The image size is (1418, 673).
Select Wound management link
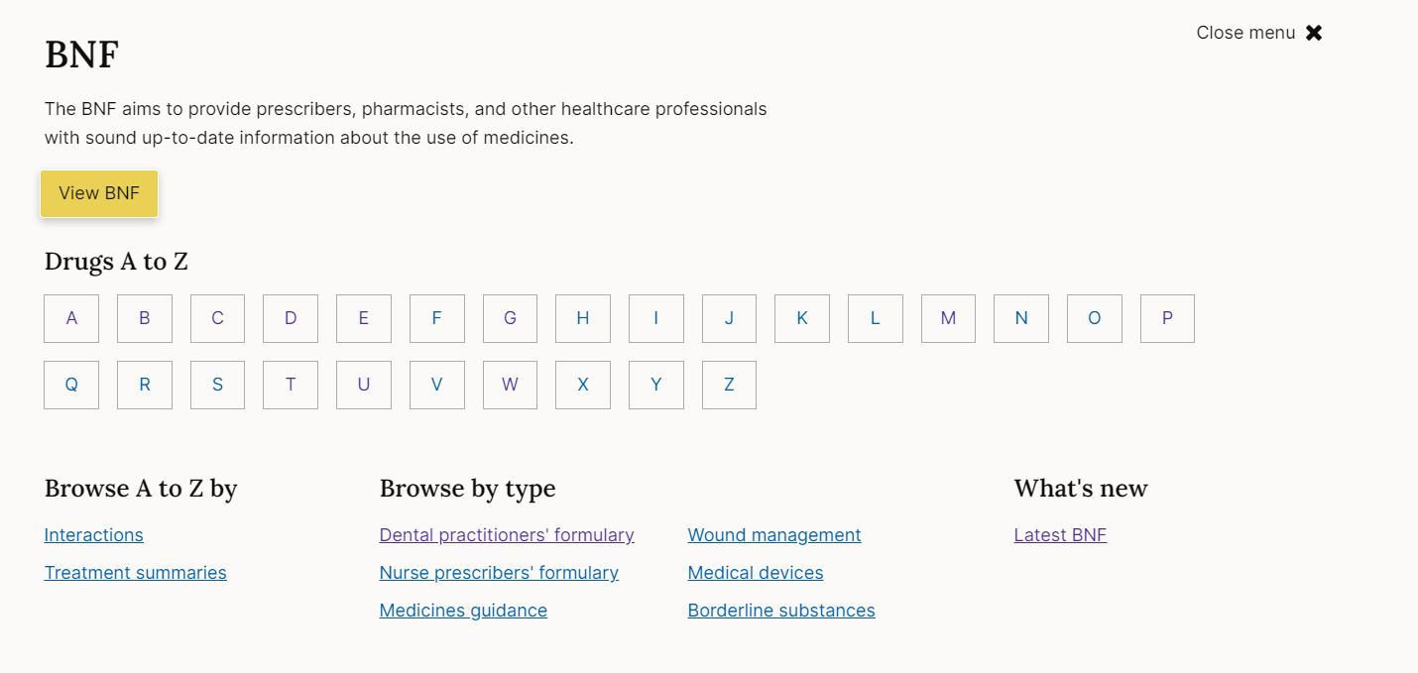[774, 535]
